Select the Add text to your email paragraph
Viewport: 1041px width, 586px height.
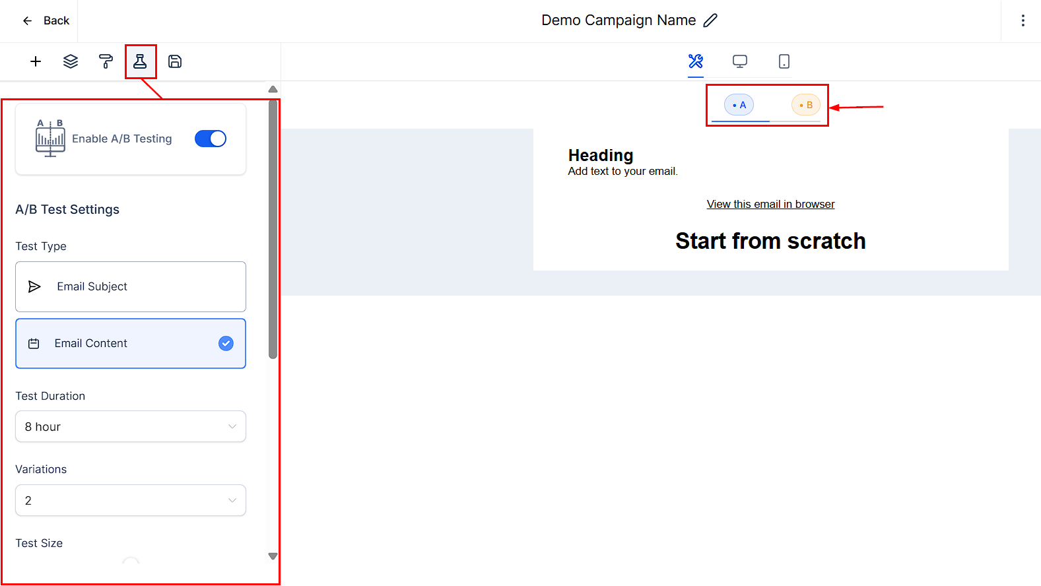[x=622, y=171]
